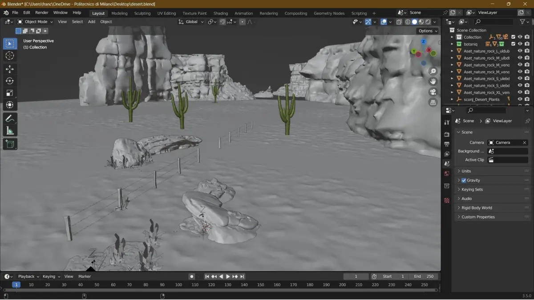Open the File menu
This screenshot has width=534, height=300.
click(15, 13)
